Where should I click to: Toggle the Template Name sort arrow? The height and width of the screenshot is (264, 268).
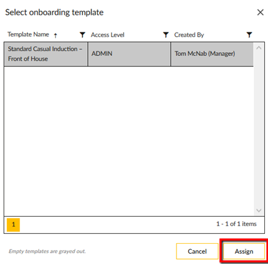55,36
